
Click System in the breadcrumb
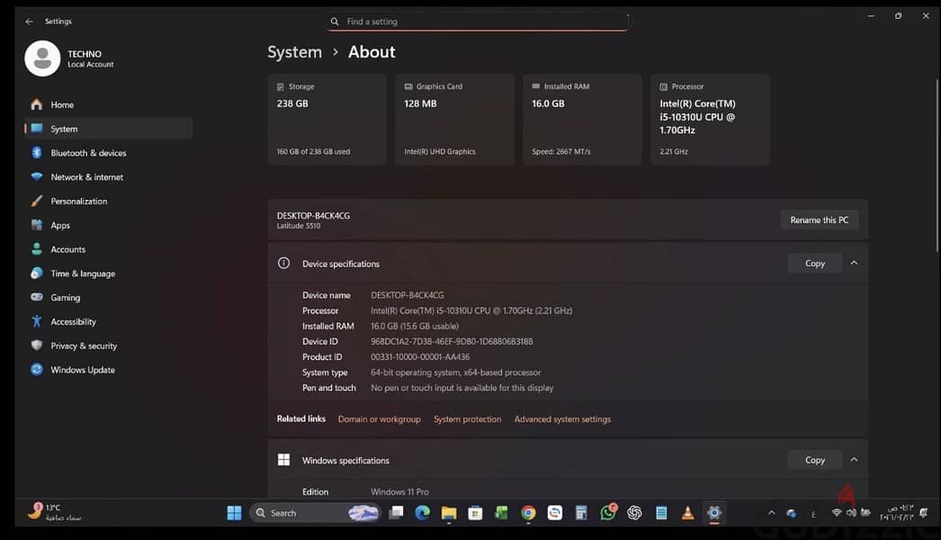(295, 52)
